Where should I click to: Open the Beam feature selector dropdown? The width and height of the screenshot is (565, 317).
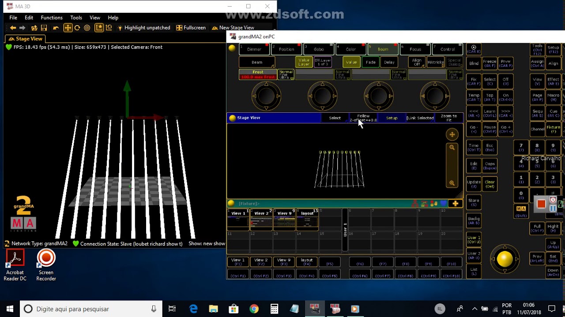coord(257,62)
